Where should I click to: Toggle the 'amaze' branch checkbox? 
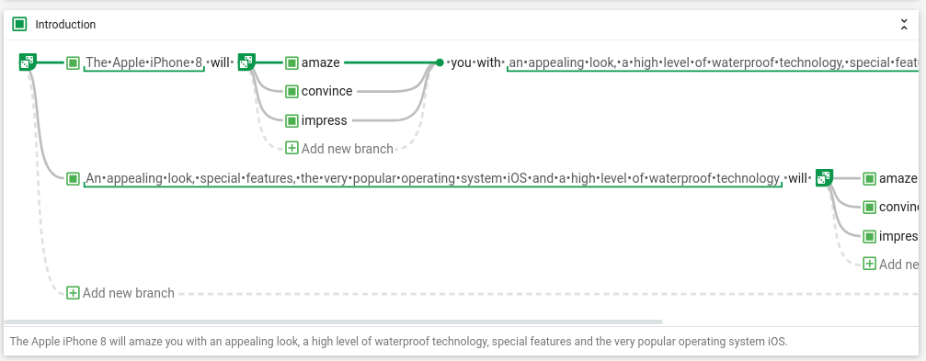(x=292, y=62)
